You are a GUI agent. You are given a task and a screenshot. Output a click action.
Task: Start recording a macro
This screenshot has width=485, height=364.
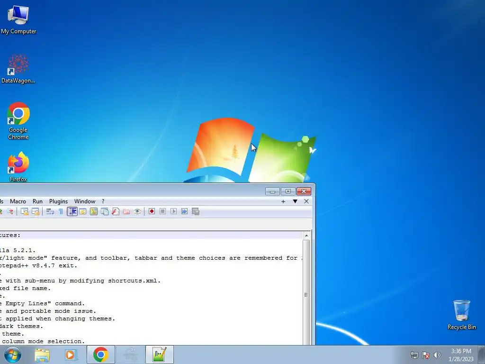[x=152, y=211]
